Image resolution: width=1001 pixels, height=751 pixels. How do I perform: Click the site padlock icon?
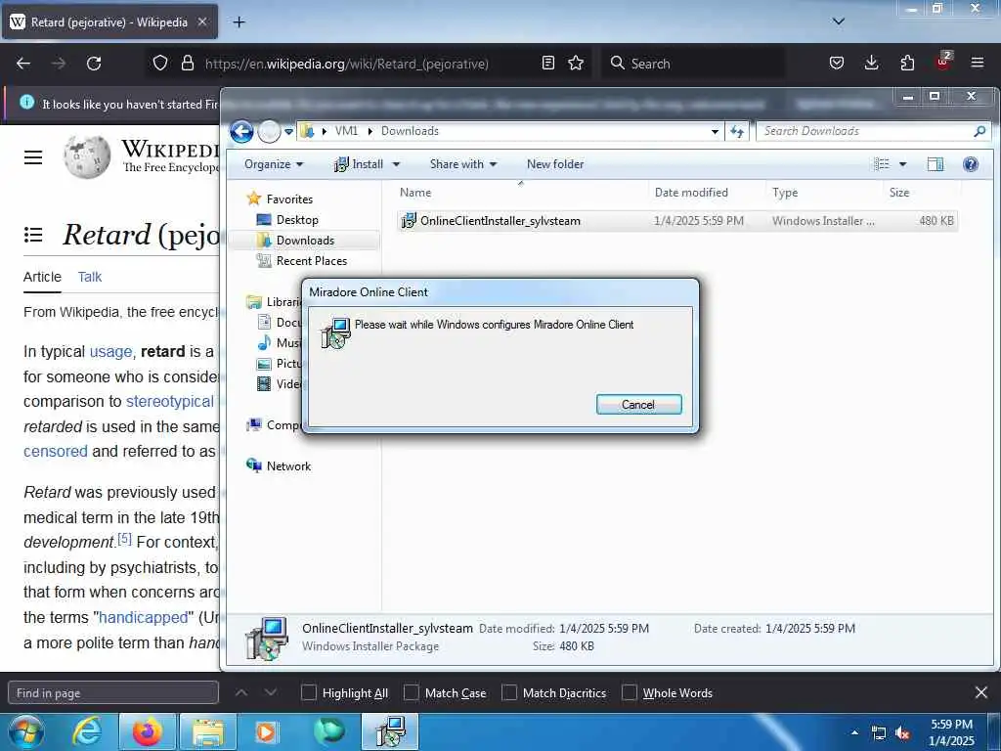pos(187,64)
